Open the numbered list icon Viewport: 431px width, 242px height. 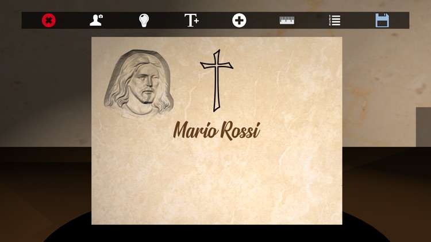[335, 20]
